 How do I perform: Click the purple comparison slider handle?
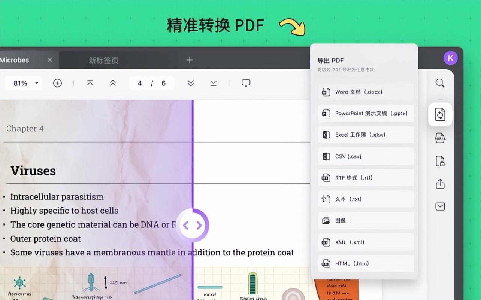click(192, 225)
